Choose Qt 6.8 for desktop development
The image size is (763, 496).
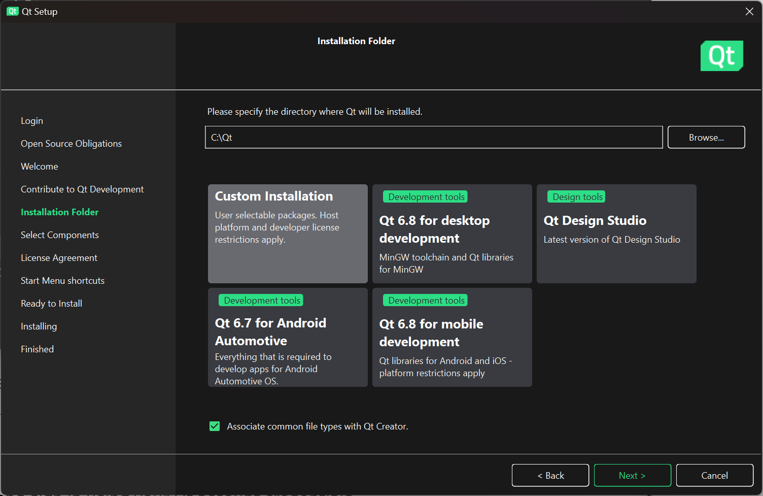coord(452,234)
